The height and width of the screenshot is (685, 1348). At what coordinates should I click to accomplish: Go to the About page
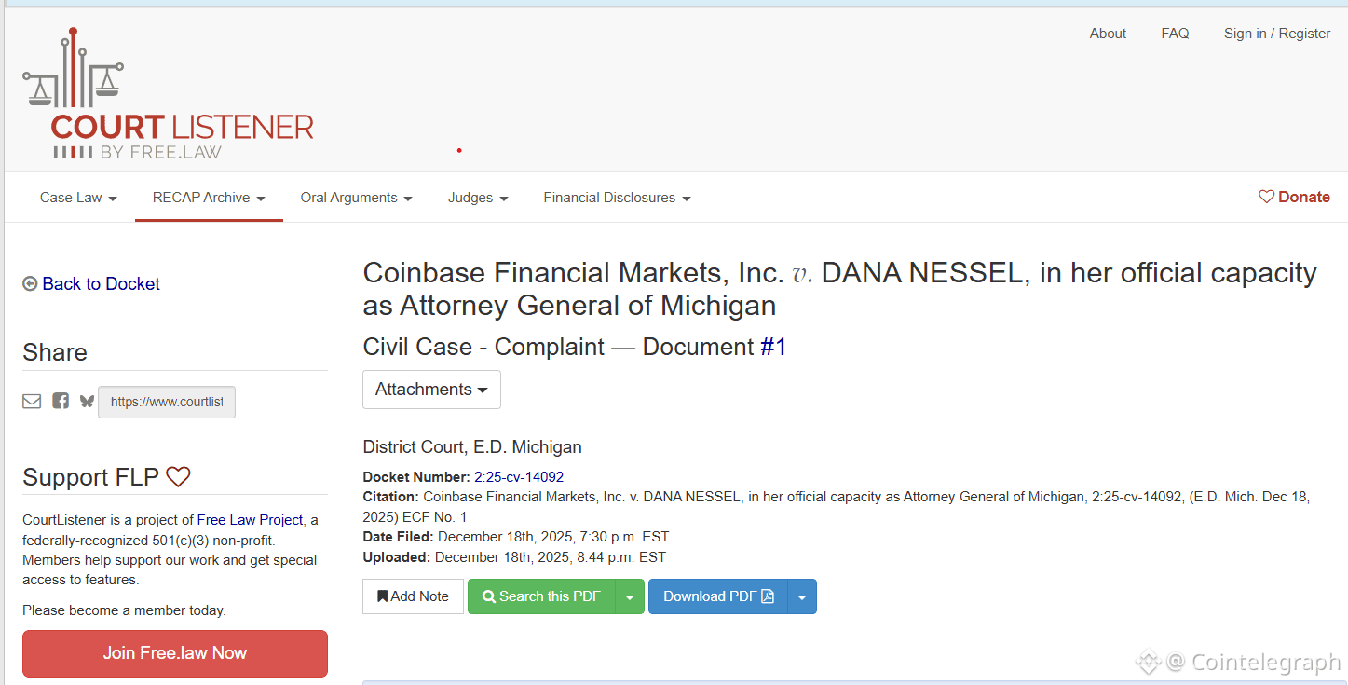click(x=1108, y=34)
